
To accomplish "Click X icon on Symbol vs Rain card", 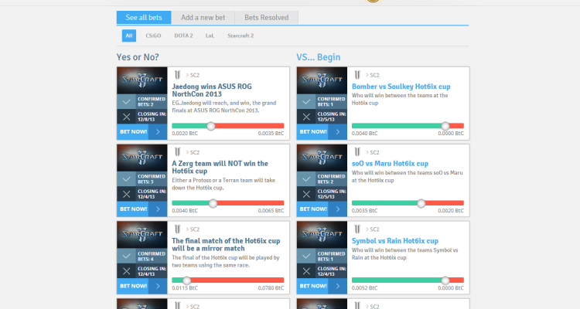I will [x=306, y=271].
